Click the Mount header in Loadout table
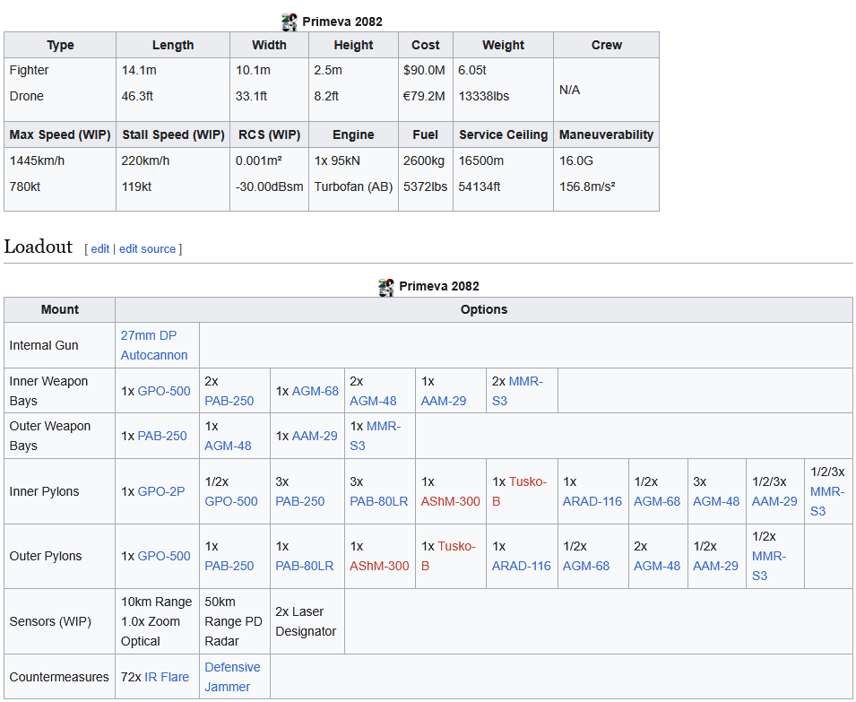 tap(60, 309)
